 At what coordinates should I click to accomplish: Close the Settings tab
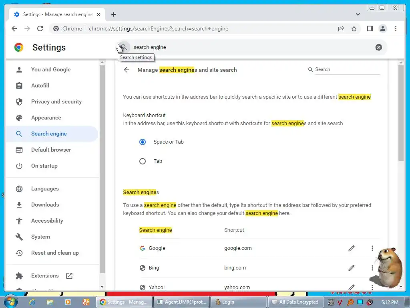pyautogui.click(x=98, y=14)
